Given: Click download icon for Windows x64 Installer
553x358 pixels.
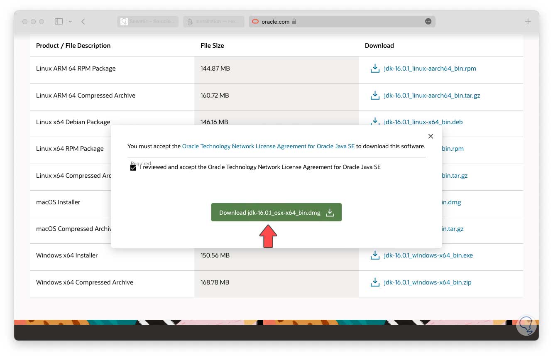Looking at the screenshot, I should tap(375, 255).
